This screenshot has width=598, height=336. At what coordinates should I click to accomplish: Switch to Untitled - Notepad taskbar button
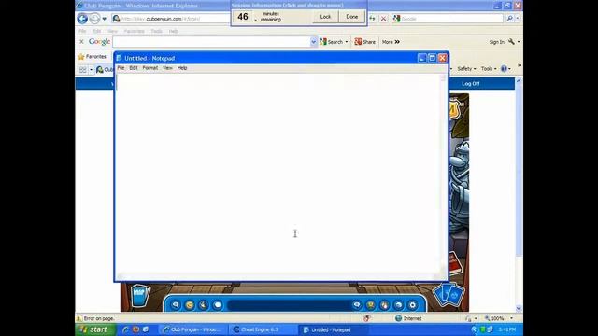[335, 329]
